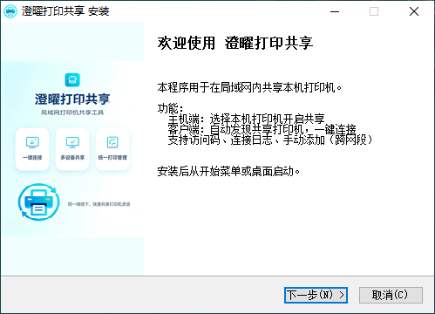Click the blue printer logo above 澄曜打印共享

tap(72, 79)
